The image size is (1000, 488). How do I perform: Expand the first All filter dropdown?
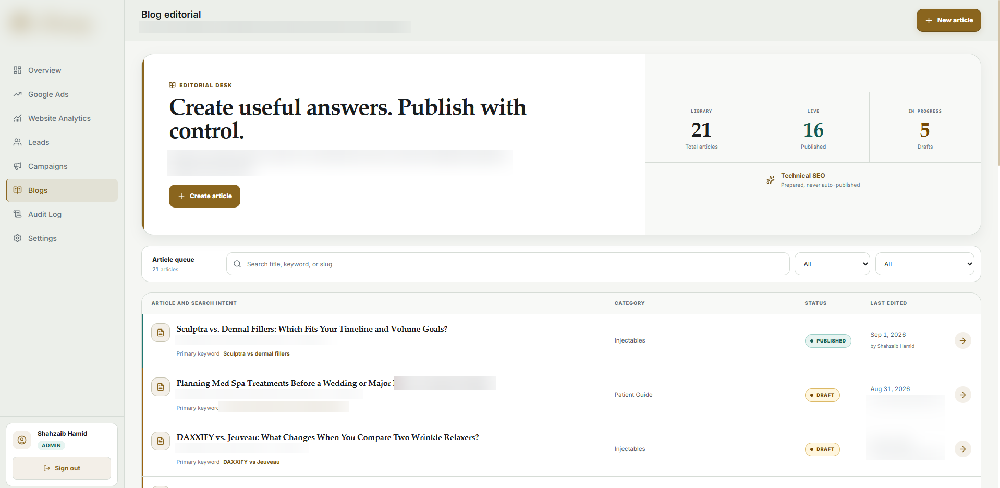[x=832, y=264]
